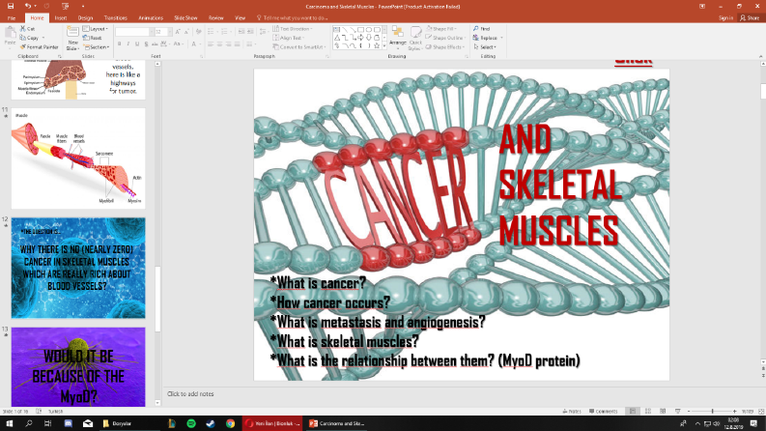The height and width of the screenshot is (431, 766).
Task: Switch to the Animations tab
Action: click(151, 17)
